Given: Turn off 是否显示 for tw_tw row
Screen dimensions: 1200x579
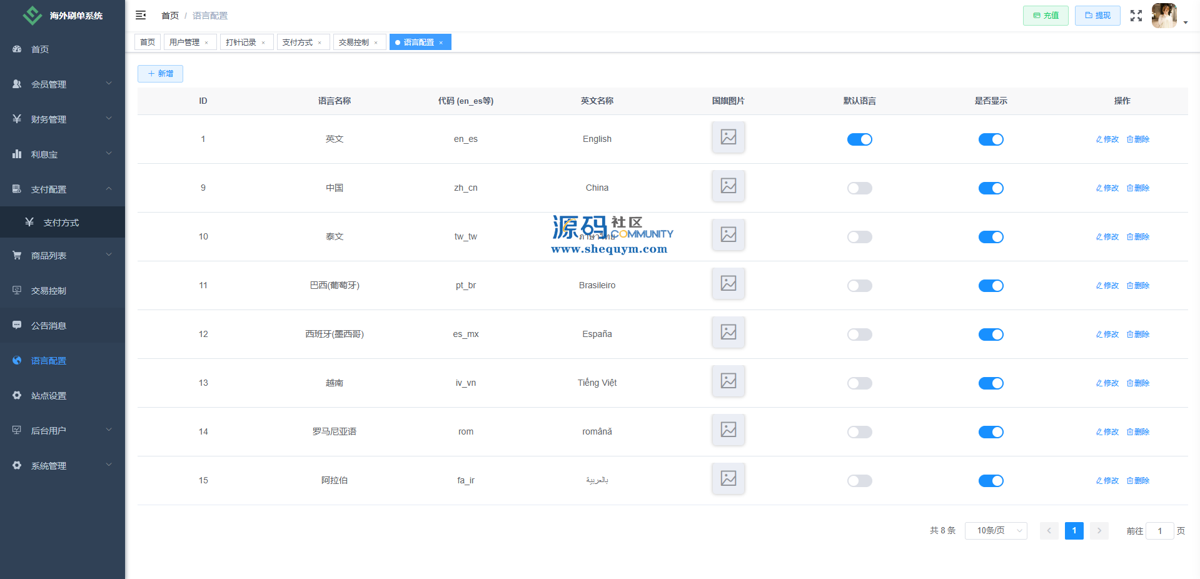Looking at the screenshot, I should 991,237.
